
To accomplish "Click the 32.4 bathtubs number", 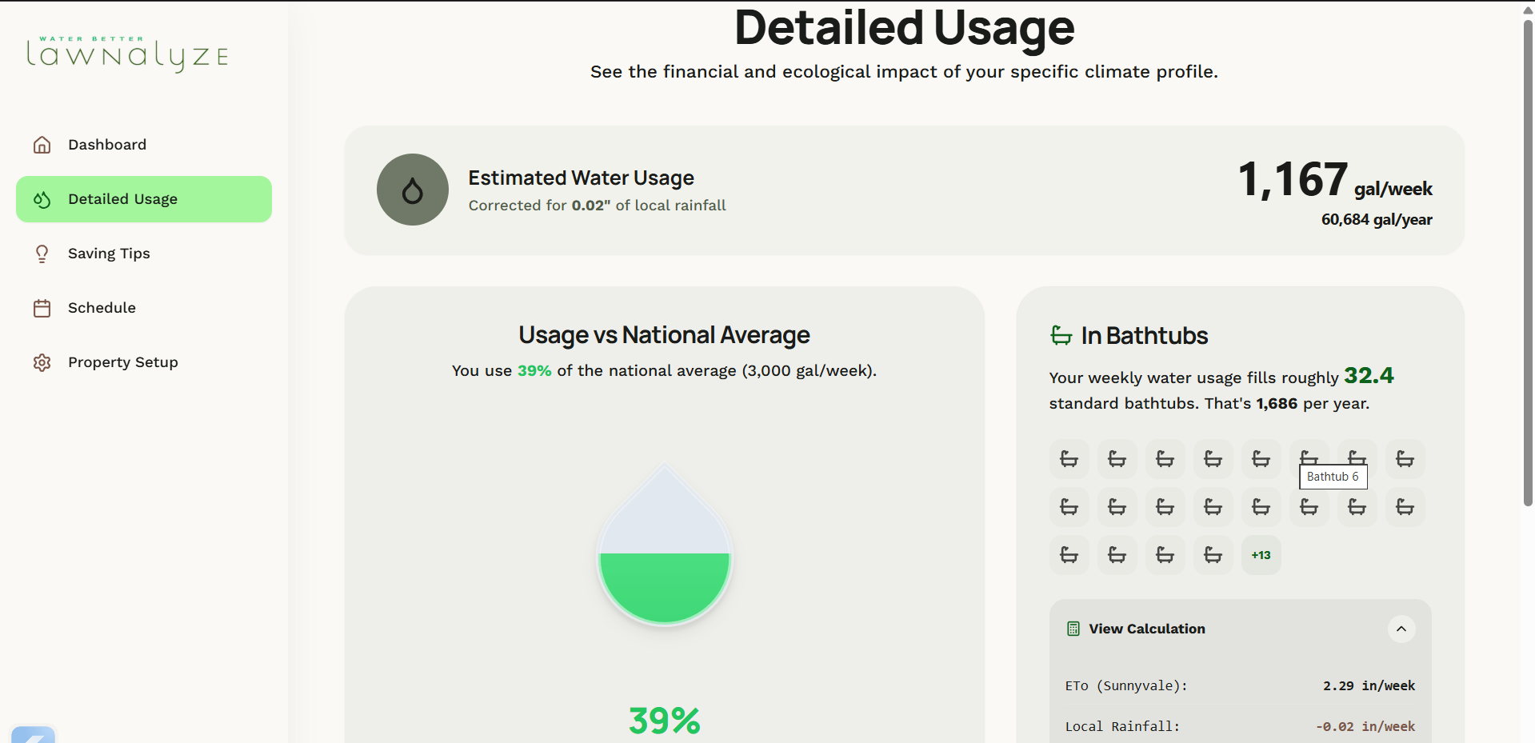I will (1369, 376).
